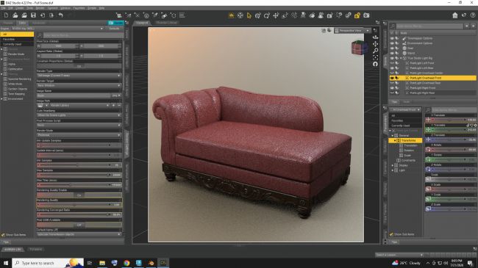The height and width of the screenshot is (268, 478).
Task: Click the New file icon in toolbar
Action: click(6, 15)
